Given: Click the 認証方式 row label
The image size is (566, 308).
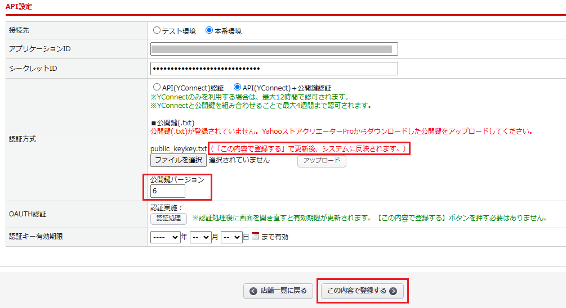Looking at the screenshot, I should coord(23,139).
